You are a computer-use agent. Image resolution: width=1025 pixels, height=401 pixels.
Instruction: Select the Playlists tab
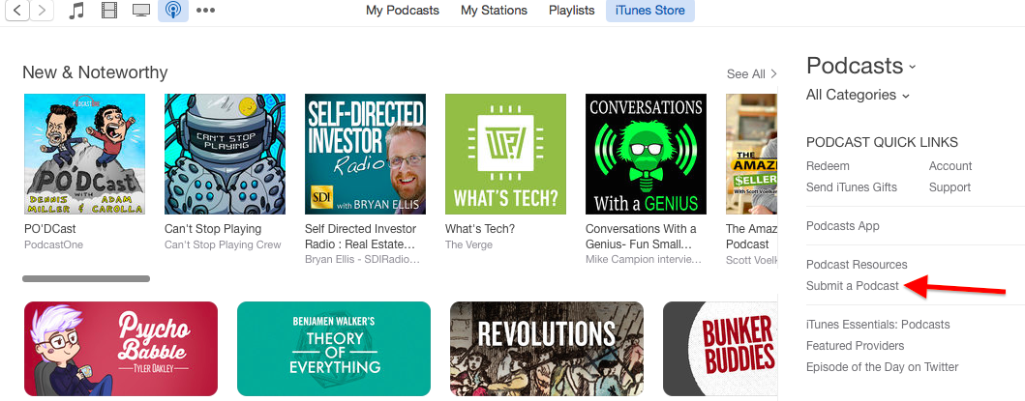571,11
